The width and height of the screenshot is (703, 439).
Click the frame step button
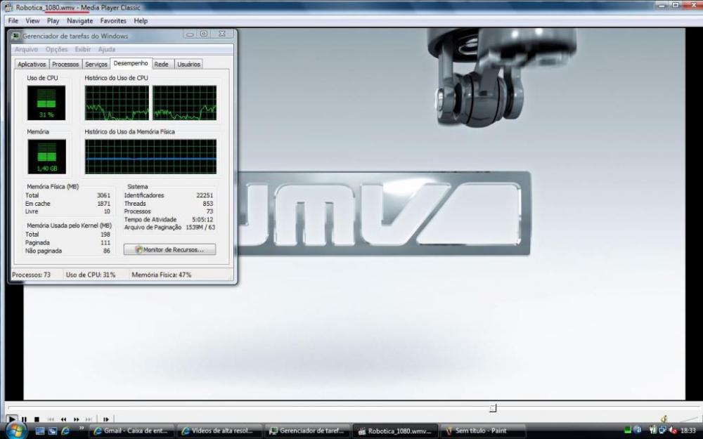pyautogui.click(x=106, y=419)
